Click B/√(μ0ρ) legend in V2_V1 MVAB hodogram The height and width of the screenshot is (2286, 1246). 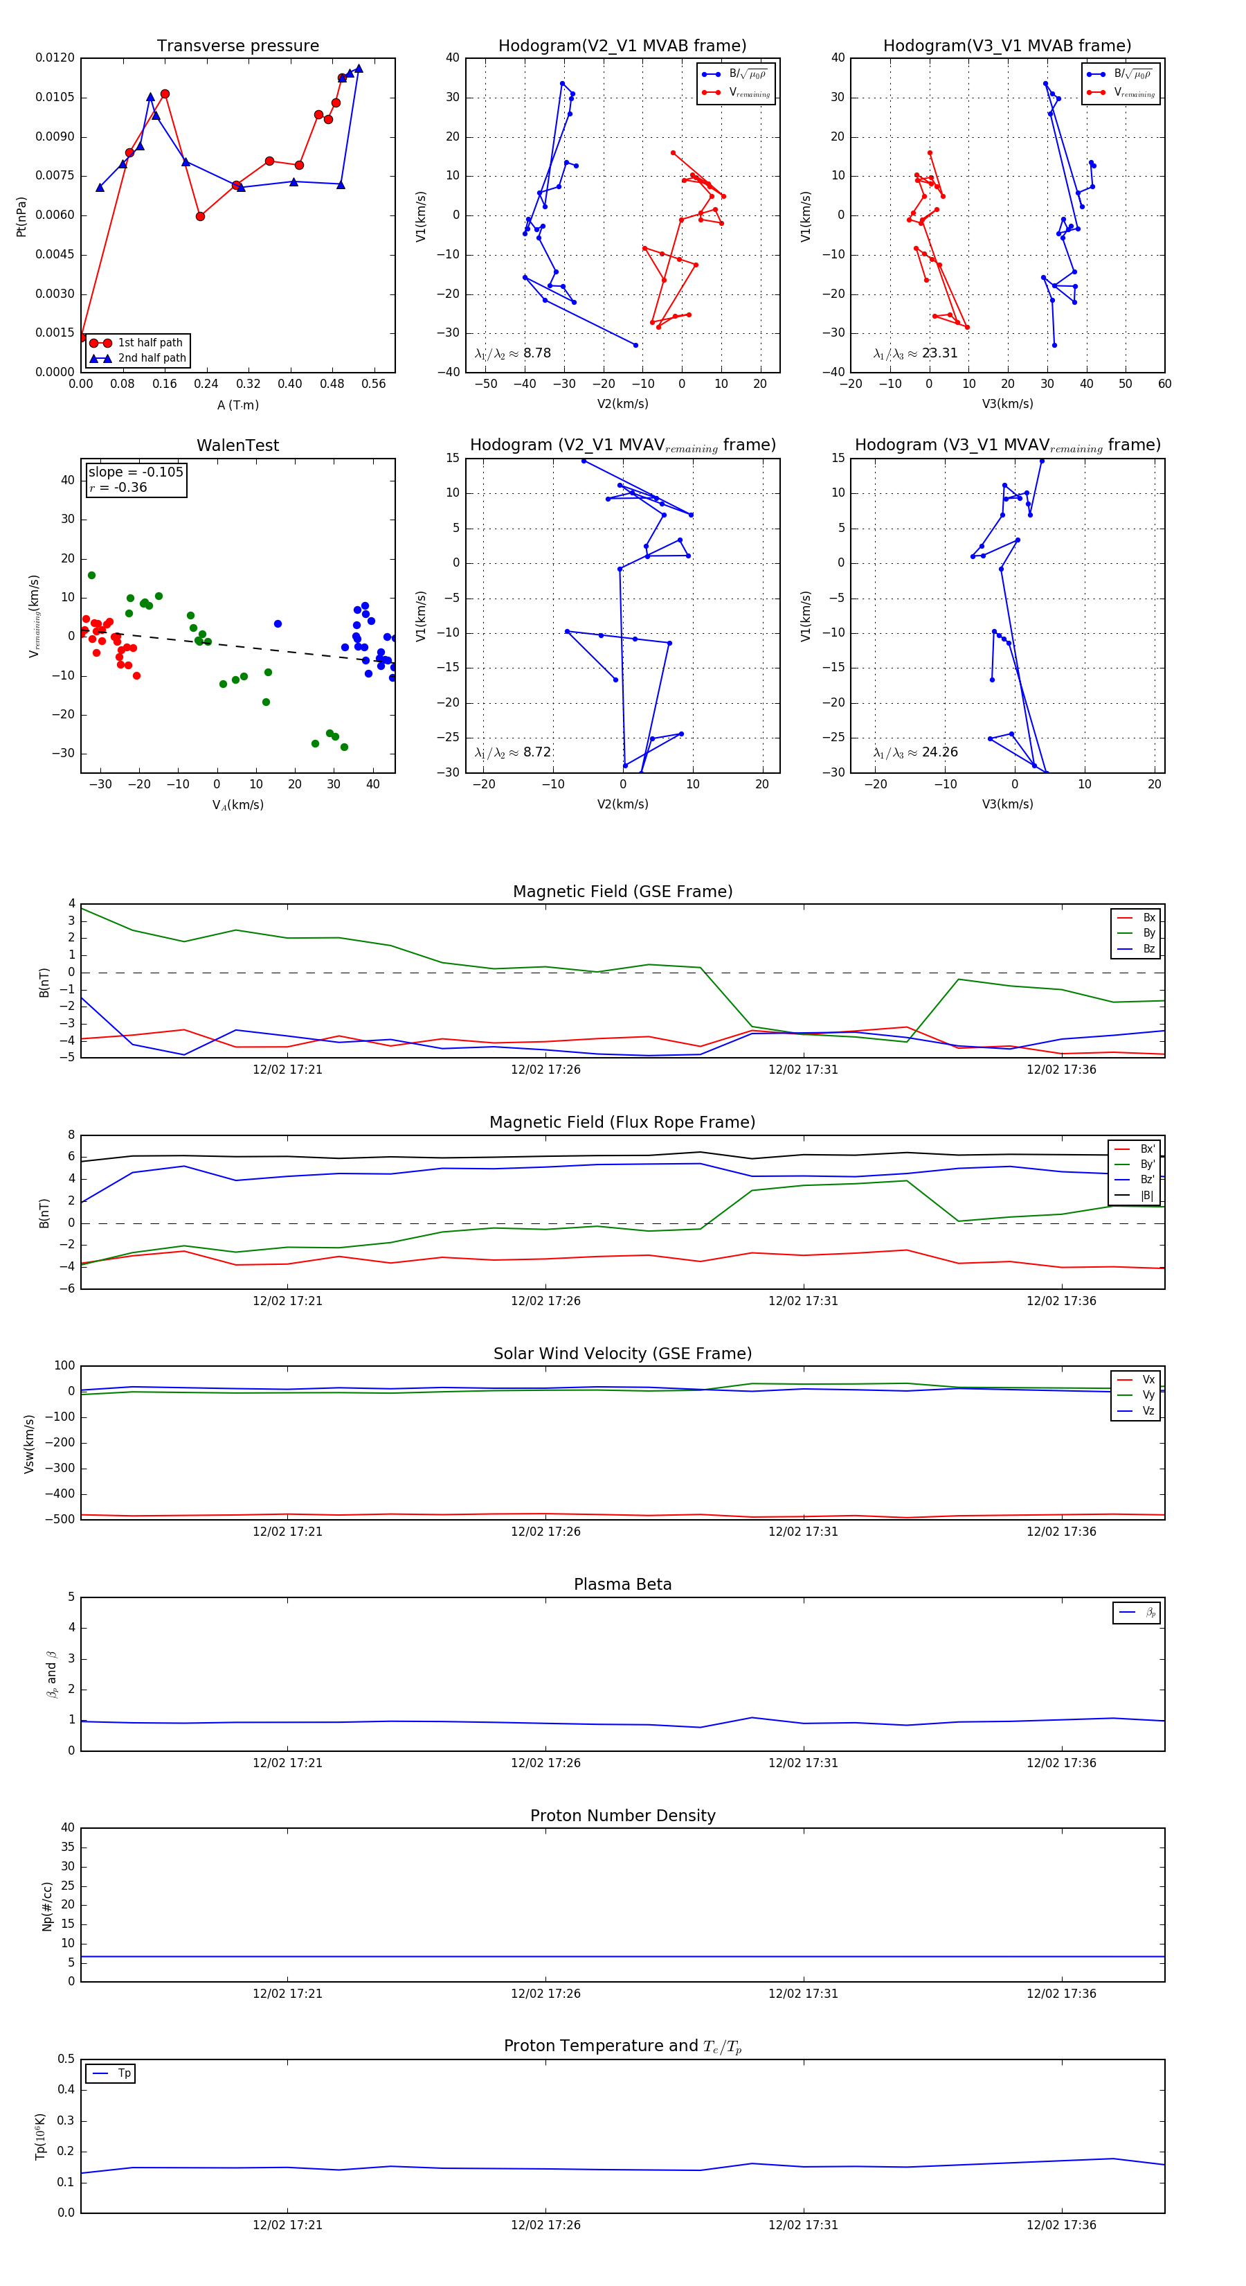(x=735, y=75)
